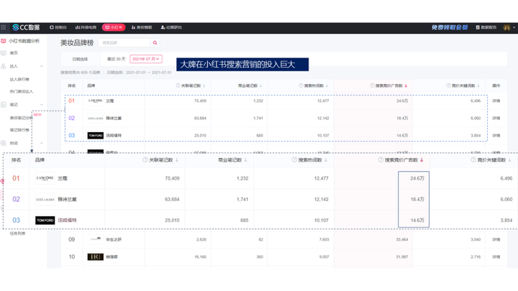Open 详情 for rank 09 row
The image size is (518, 291).
pos(496,239)
